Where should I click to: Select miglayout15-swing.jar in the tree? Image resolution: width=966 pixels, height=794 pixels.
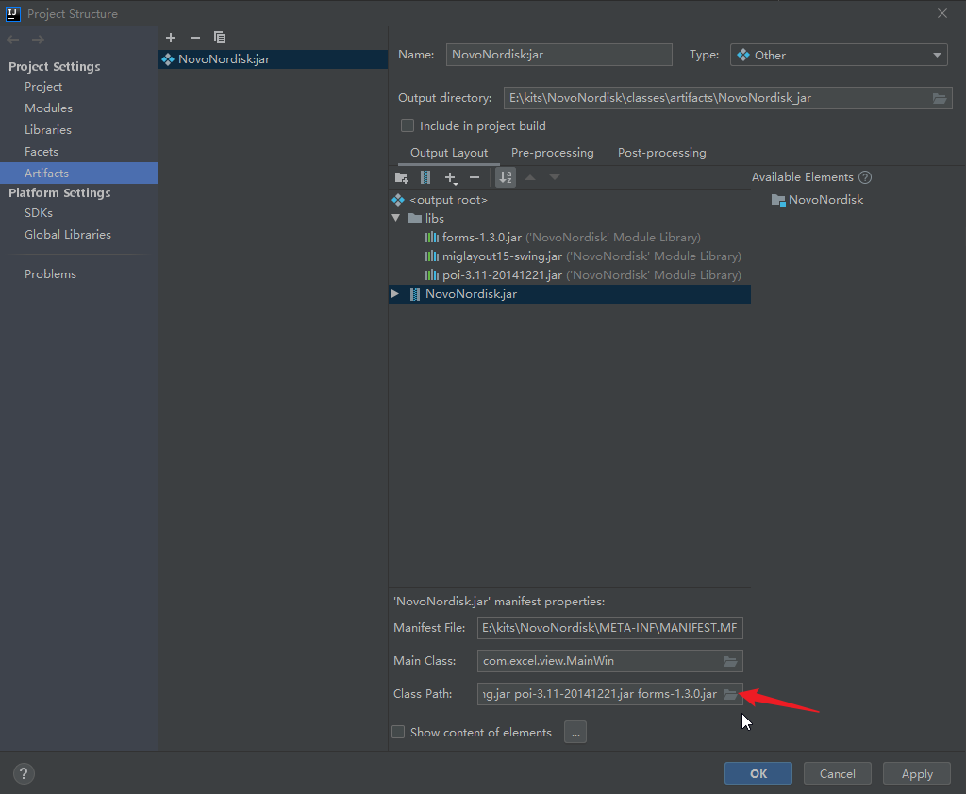tap(502, 256)
